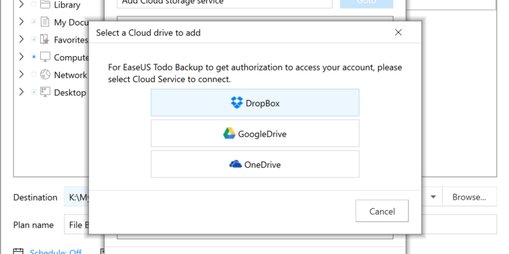The image size is (509, 254).
Task: Open the Schedule: Off link
Action: point(56,252)
